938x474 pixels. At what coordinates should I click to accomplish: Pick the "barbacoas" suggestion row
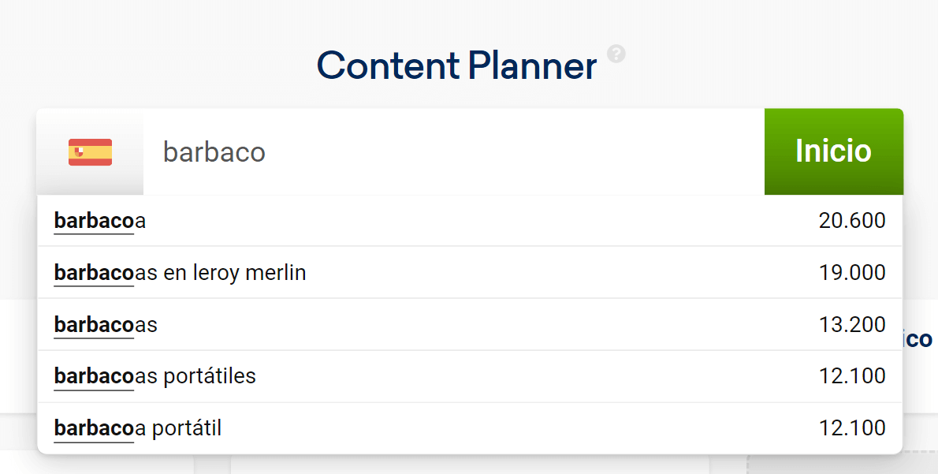[106, 325]
